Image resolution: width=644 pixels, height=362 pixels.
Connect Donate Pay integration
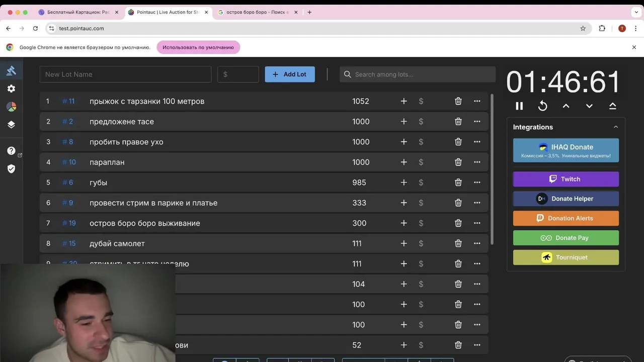pos(566,238)
